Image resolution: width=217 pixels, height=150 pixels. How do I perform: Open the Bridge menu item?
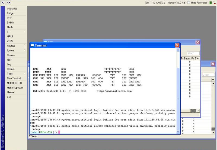pyautogui.click(x=10, y=13)
